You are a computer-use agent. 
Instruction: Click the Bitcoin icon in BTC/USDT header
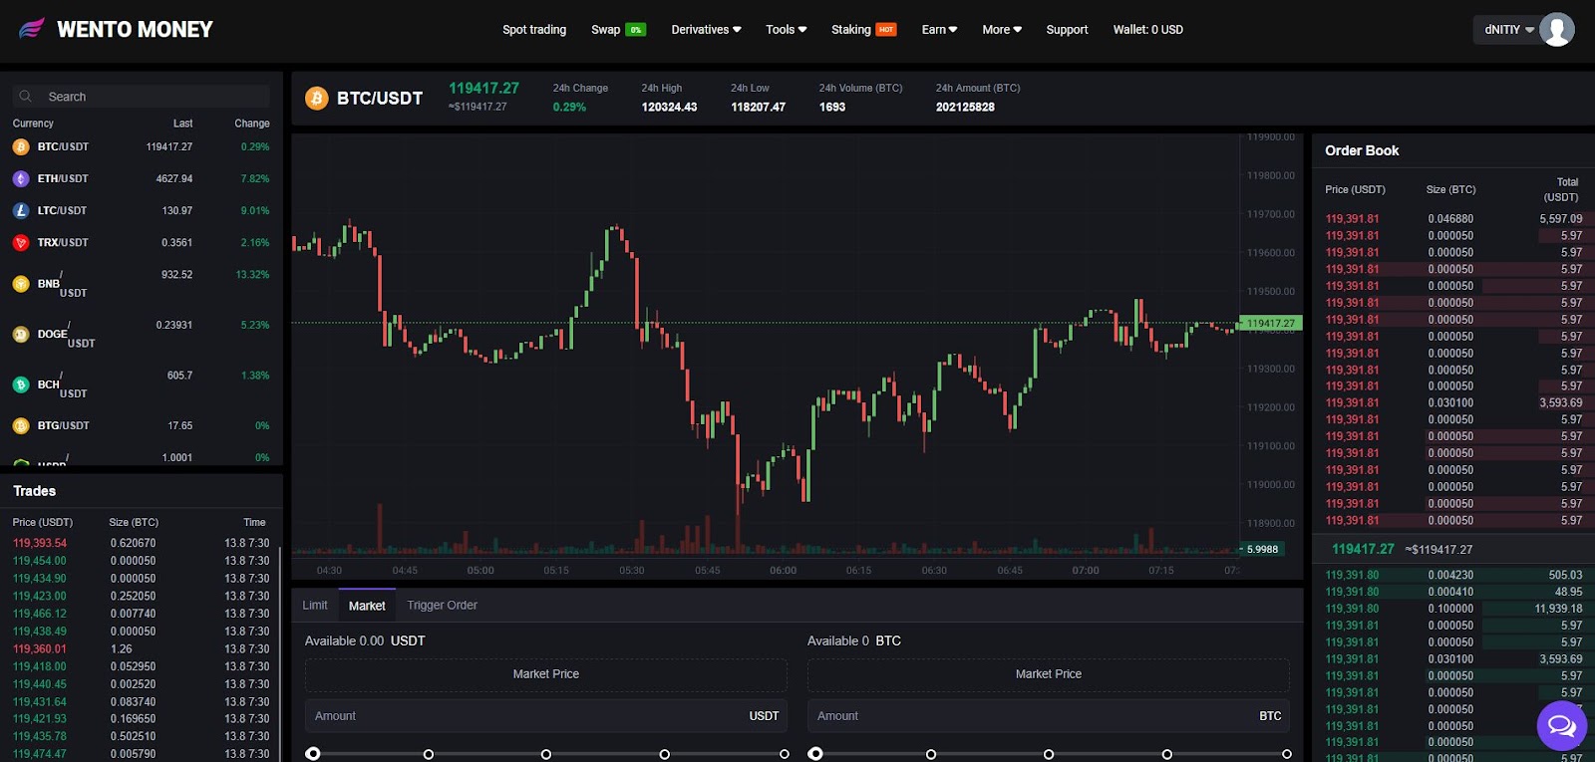317,98
